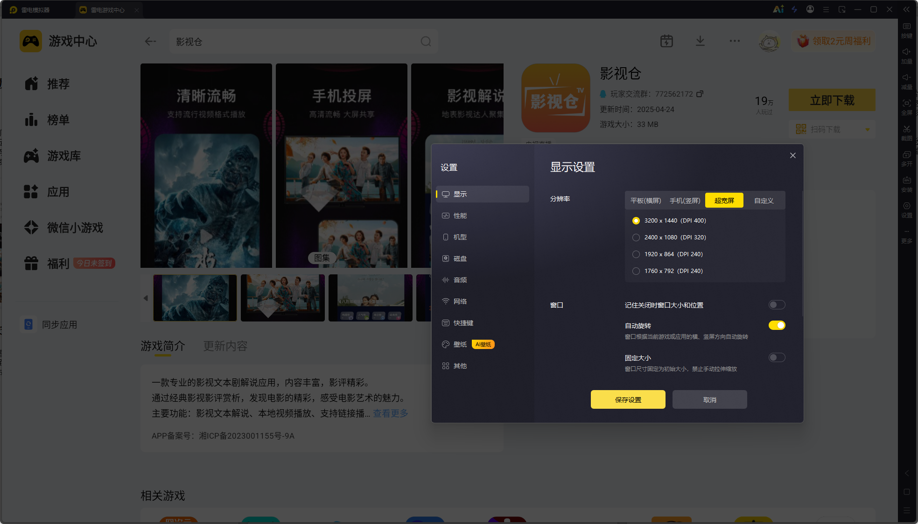
Task: Click the search field containing 影视仓
Action: pos(303,42)
